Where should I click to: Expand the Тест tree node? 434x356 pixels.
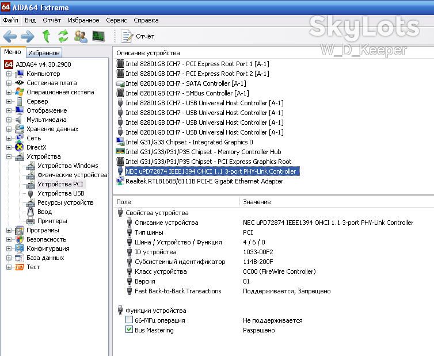(9, 267)
